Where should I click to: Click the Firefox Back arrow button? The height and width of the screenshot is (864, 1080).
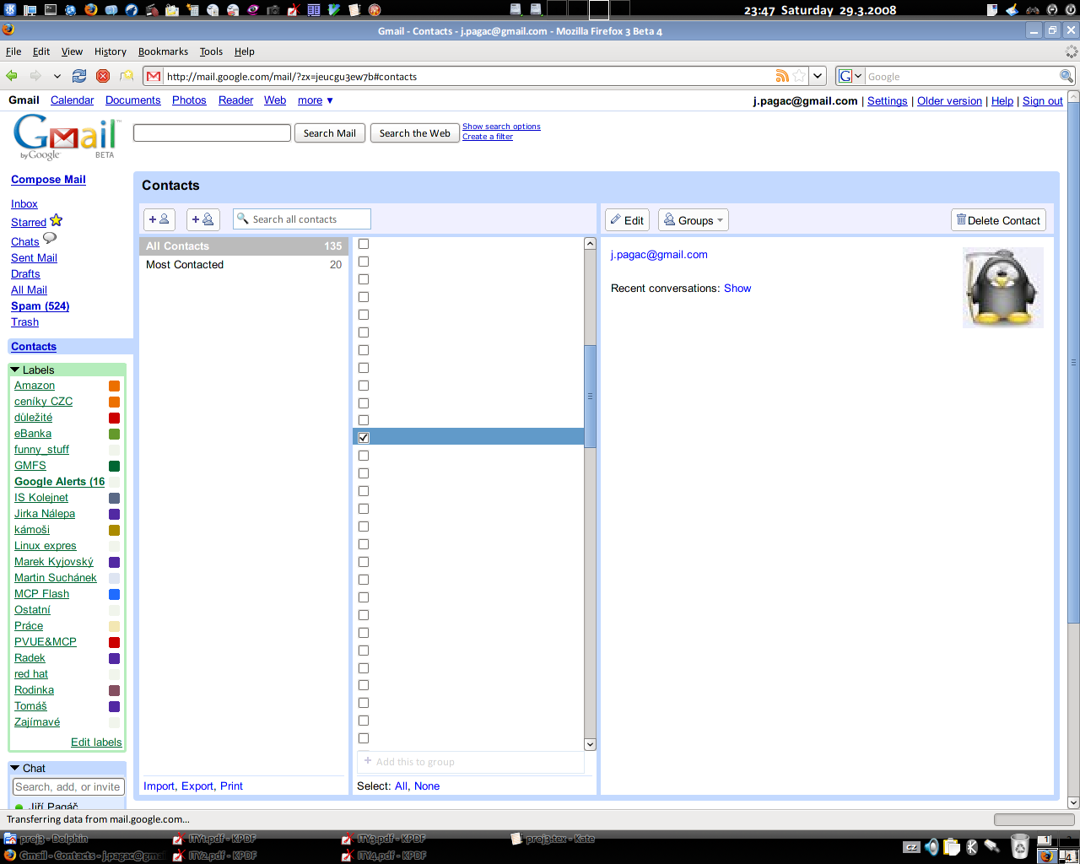12,76
